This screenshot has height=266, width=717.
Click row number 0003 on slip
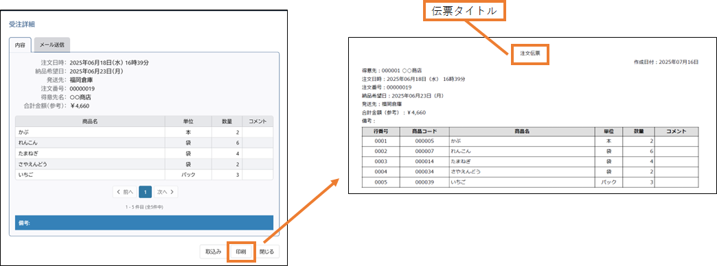(380, 162)
